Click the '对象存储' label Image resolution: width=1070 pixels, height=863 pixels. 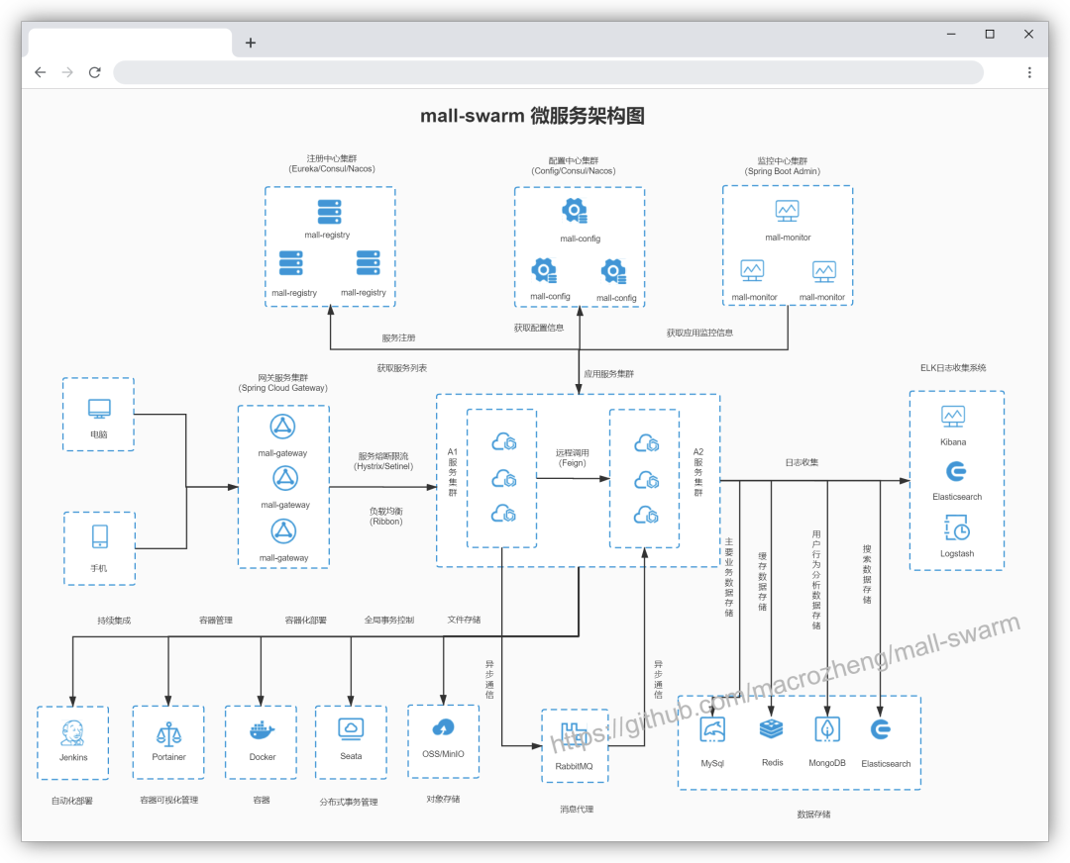[443, 799]
